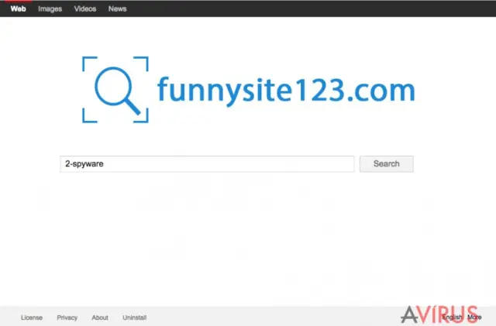496x326 pixels.
Task: Open the Privacy link in footer
Action: 67,317
